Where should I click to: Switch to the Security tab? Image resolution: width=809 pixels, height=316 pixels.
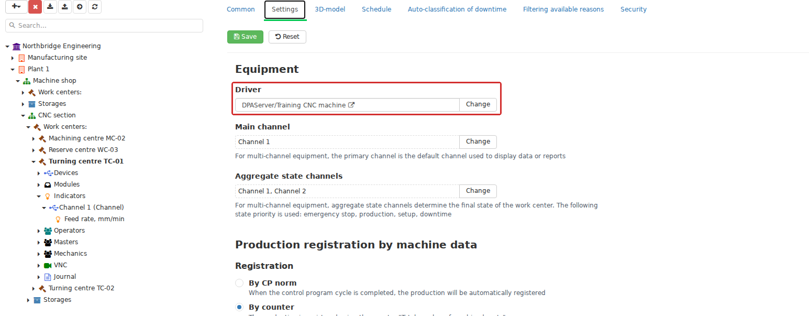[634, 9]
